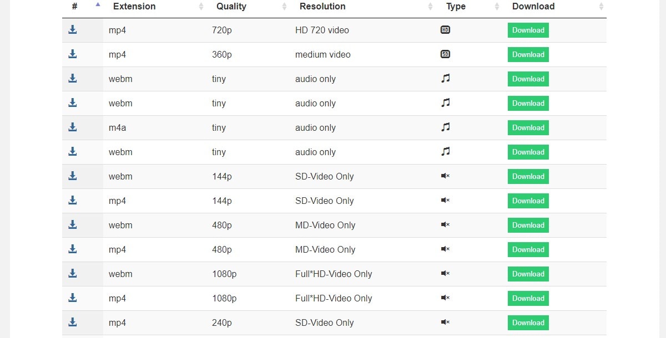
Task: Click the SD type icon for the medium video
Action: coord(445,54)
